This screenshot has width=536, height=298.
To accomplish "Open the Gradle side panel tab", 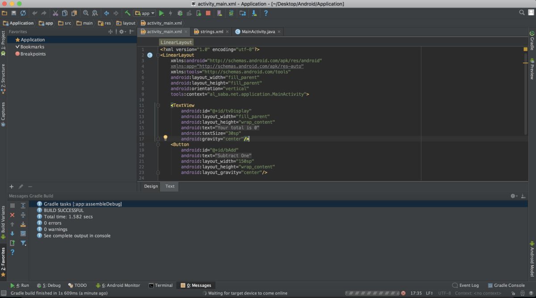I will tap(532, 40).
